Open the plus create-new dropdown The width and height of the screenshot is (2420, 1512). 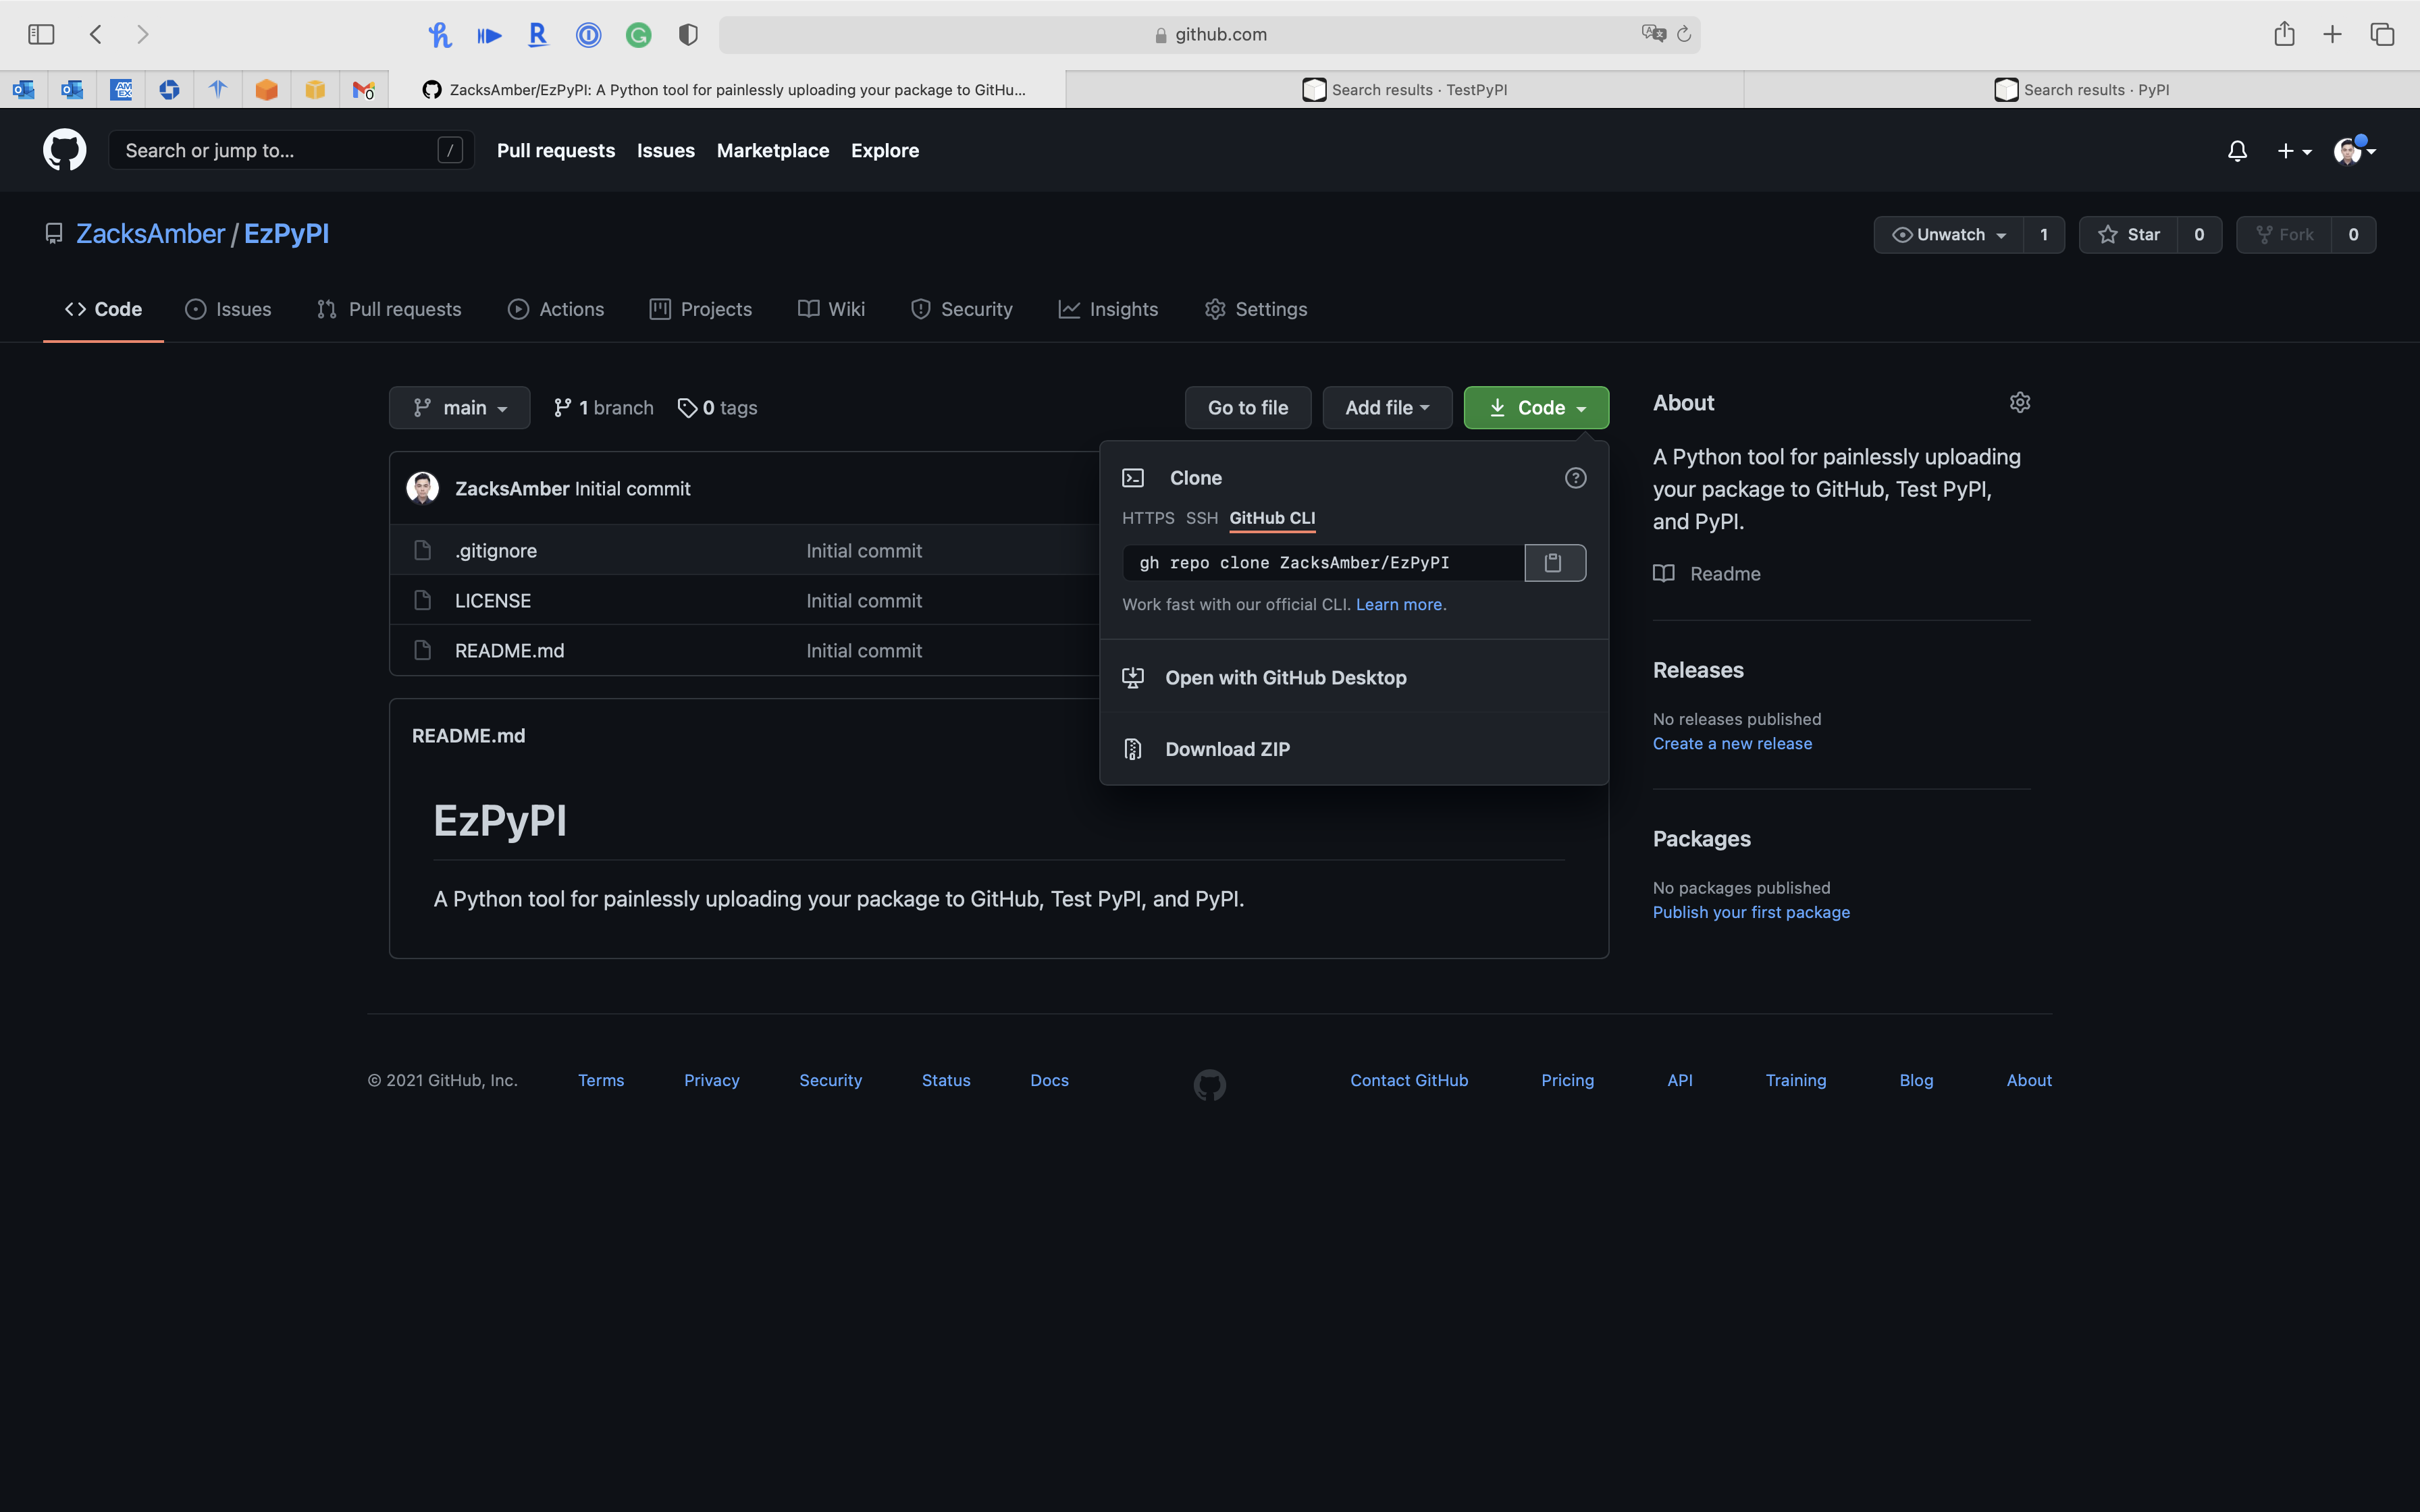2293,151
